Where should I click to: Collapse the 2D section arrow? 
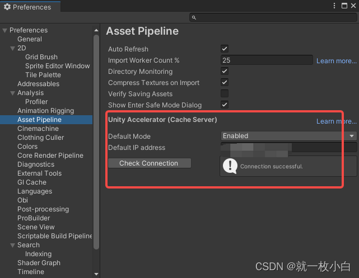click(x=12, y=49)
